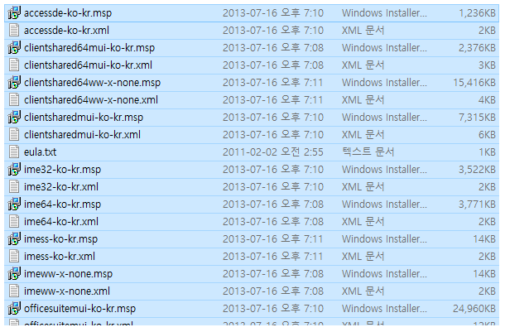Click the document icon of clientsharedmui-ko-kr.xml

point(14,135)
